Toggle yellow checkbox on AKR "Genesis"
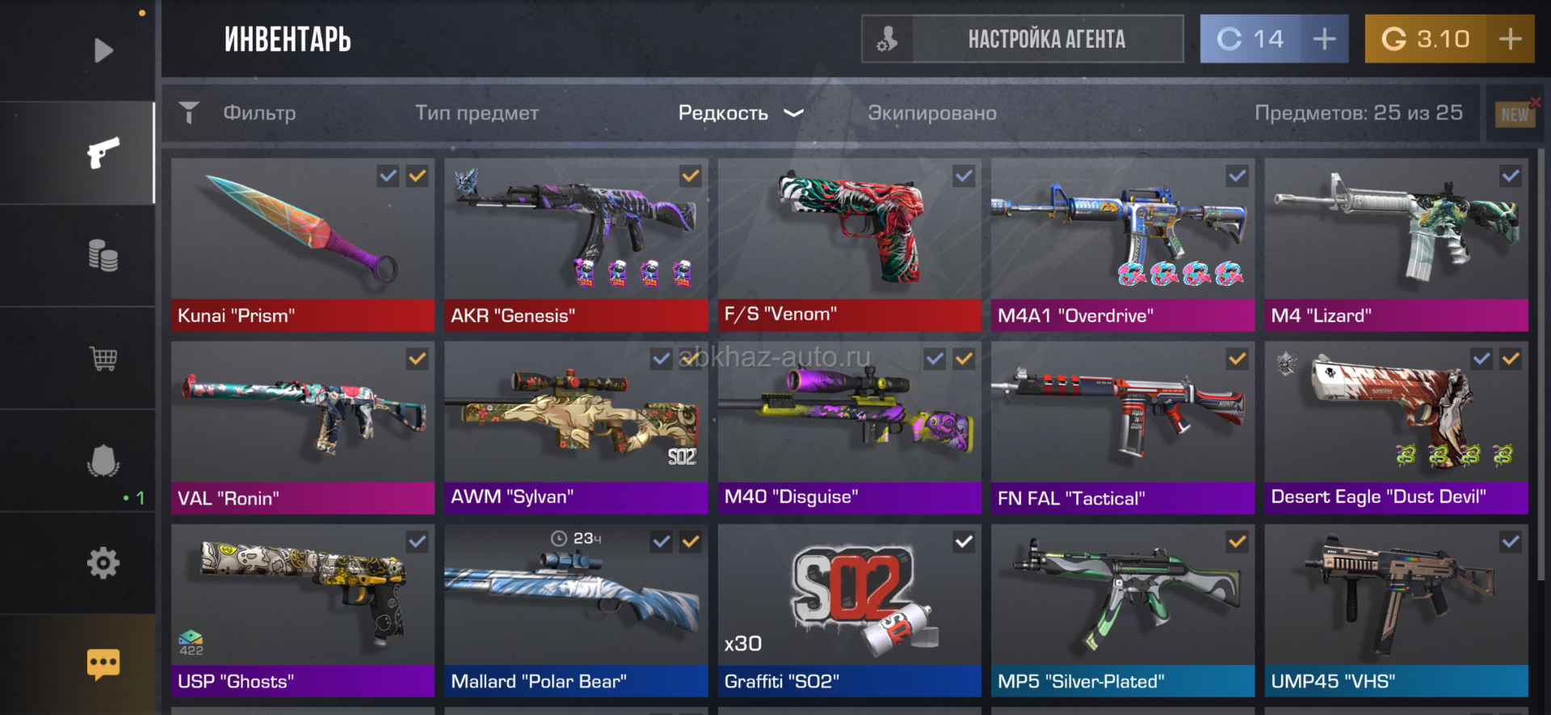Viewport: 1551px width, 715px height. coord(691,176)
